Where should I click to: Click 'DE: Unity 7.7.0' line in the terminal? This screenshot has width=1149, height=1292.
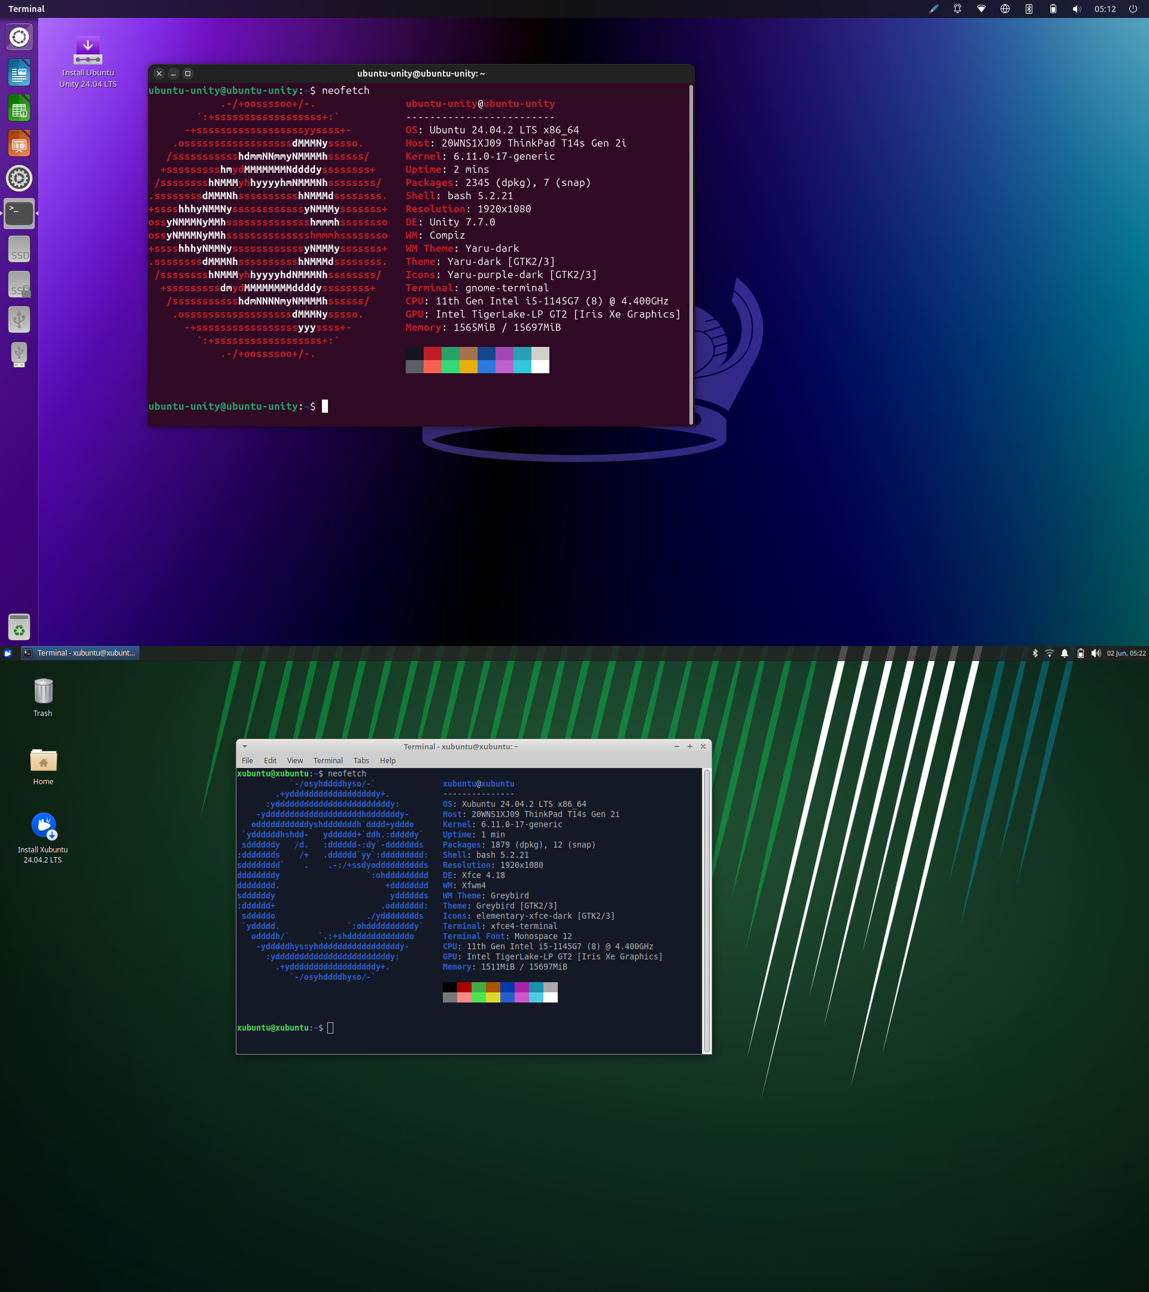pyautogui.click(x=450, y=222)
